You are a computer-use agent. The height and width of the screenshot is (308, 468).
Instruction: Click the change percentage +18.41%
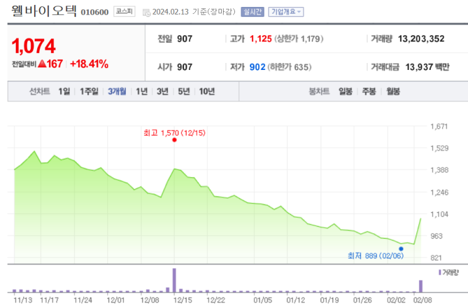pos(89,64)
